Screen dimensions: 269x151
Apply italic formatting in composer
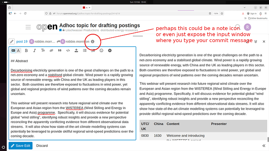point(34,51)
